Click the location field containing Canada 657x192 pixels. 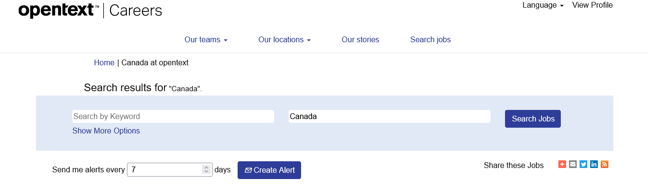pos(389,116)
